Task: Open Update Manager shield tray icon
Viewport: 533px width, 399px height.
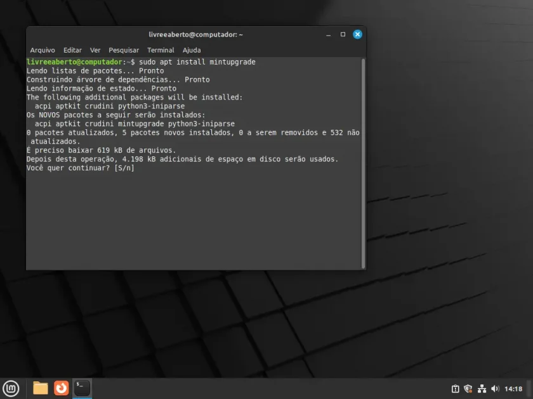Action: point(468,389)
